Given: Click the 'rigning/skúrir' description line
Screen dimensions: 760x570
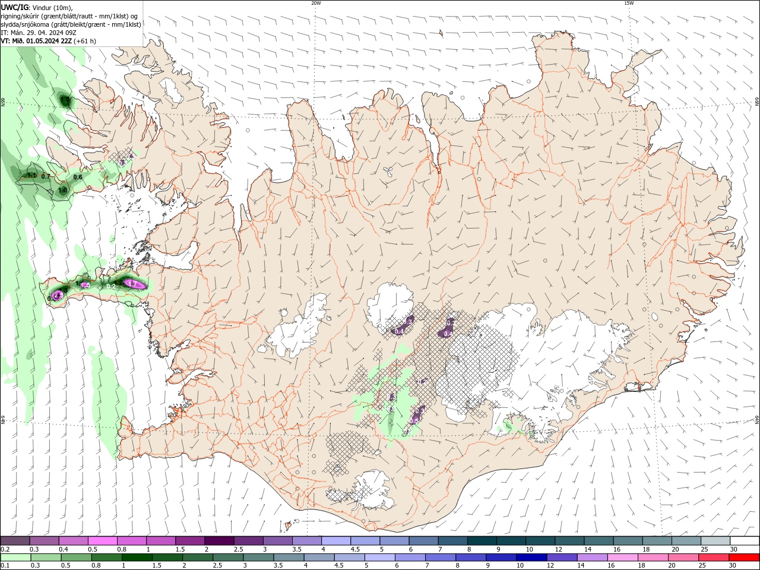Looking at the screenshot, I should [69, 15].
